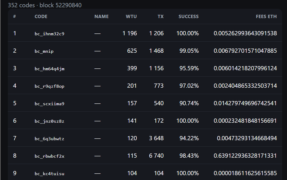Click the NAME column header
This screenshot has height=180, width=287.
[101, 16]
